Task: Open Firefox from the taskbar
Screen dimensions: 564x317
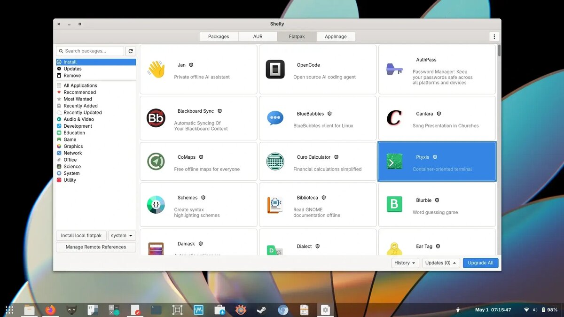Action: tap(50, 310)
